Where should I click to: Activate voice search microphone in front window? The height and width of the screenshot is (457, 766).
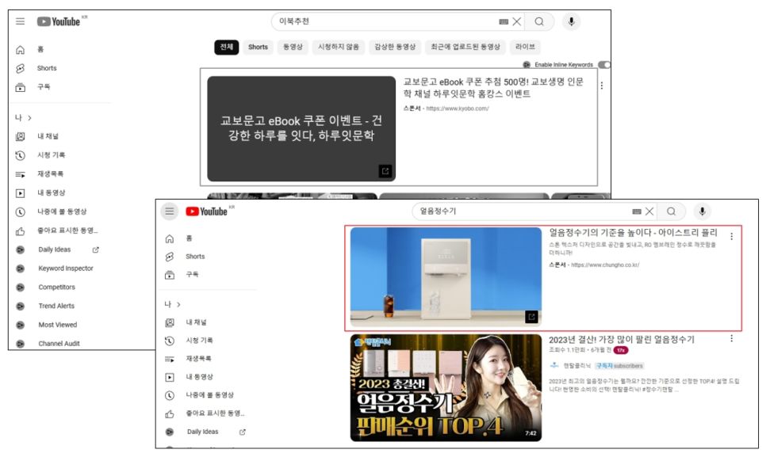702,211
